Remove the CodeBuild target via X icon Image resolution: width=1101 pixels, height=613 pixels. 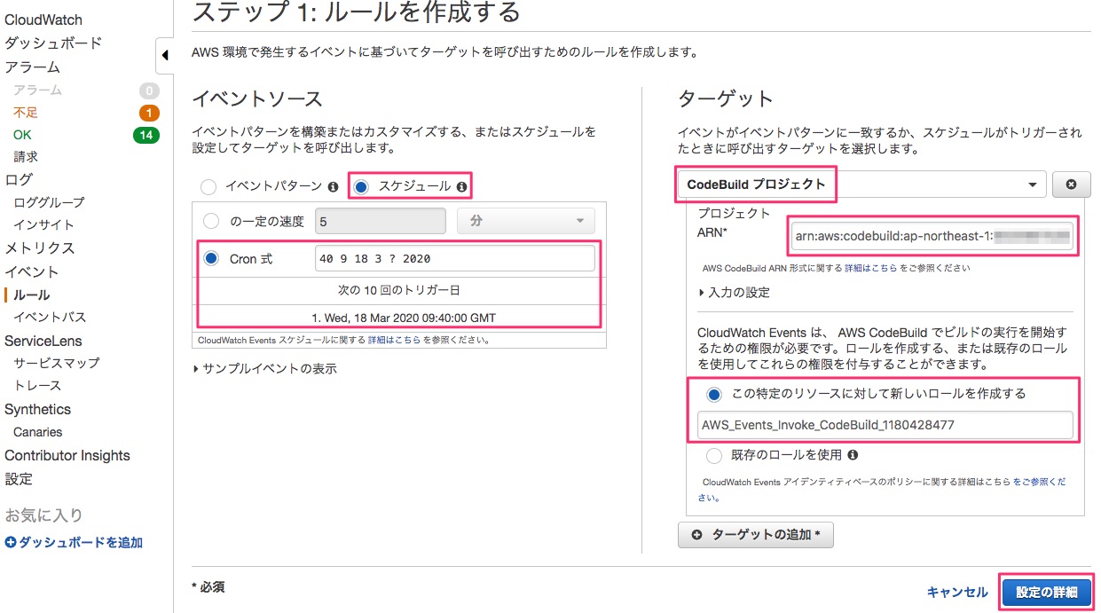(1071, 184)
